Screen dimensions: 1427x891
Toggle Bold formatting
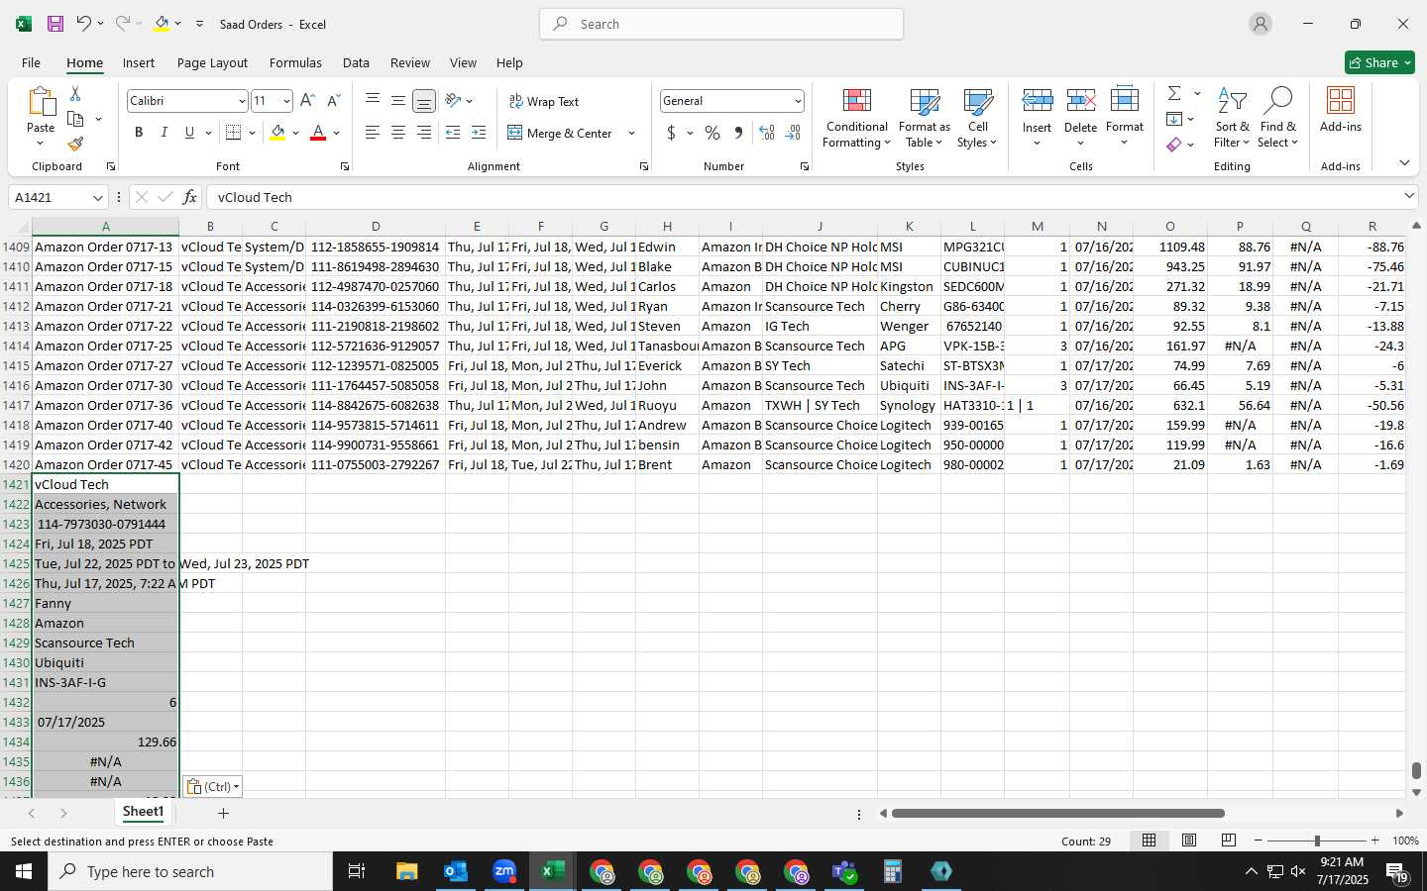coord(139,133)
